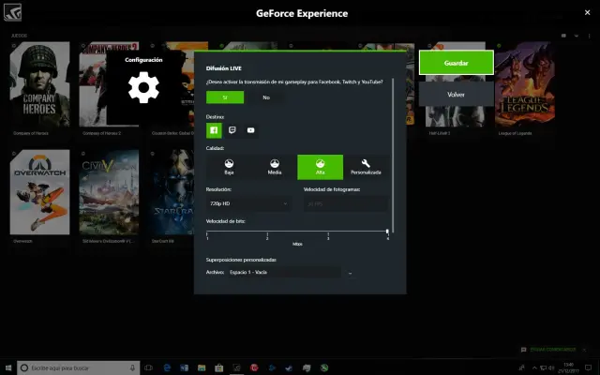
Task: Select the Civilization V game cover
Action: click(109, 192)
